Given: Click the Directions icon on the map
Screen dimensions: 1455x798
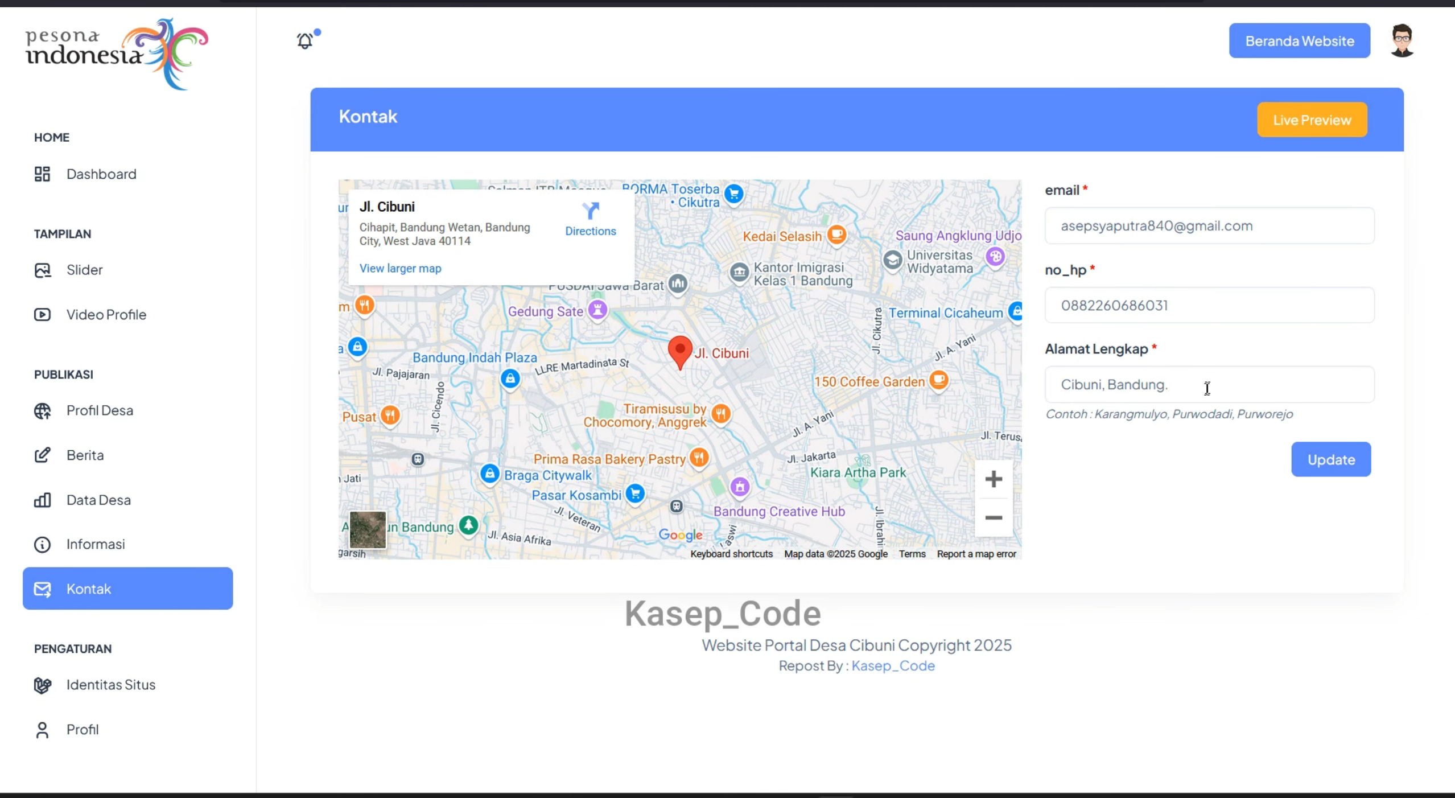Looking at the screenshot, I should (590, 211).
